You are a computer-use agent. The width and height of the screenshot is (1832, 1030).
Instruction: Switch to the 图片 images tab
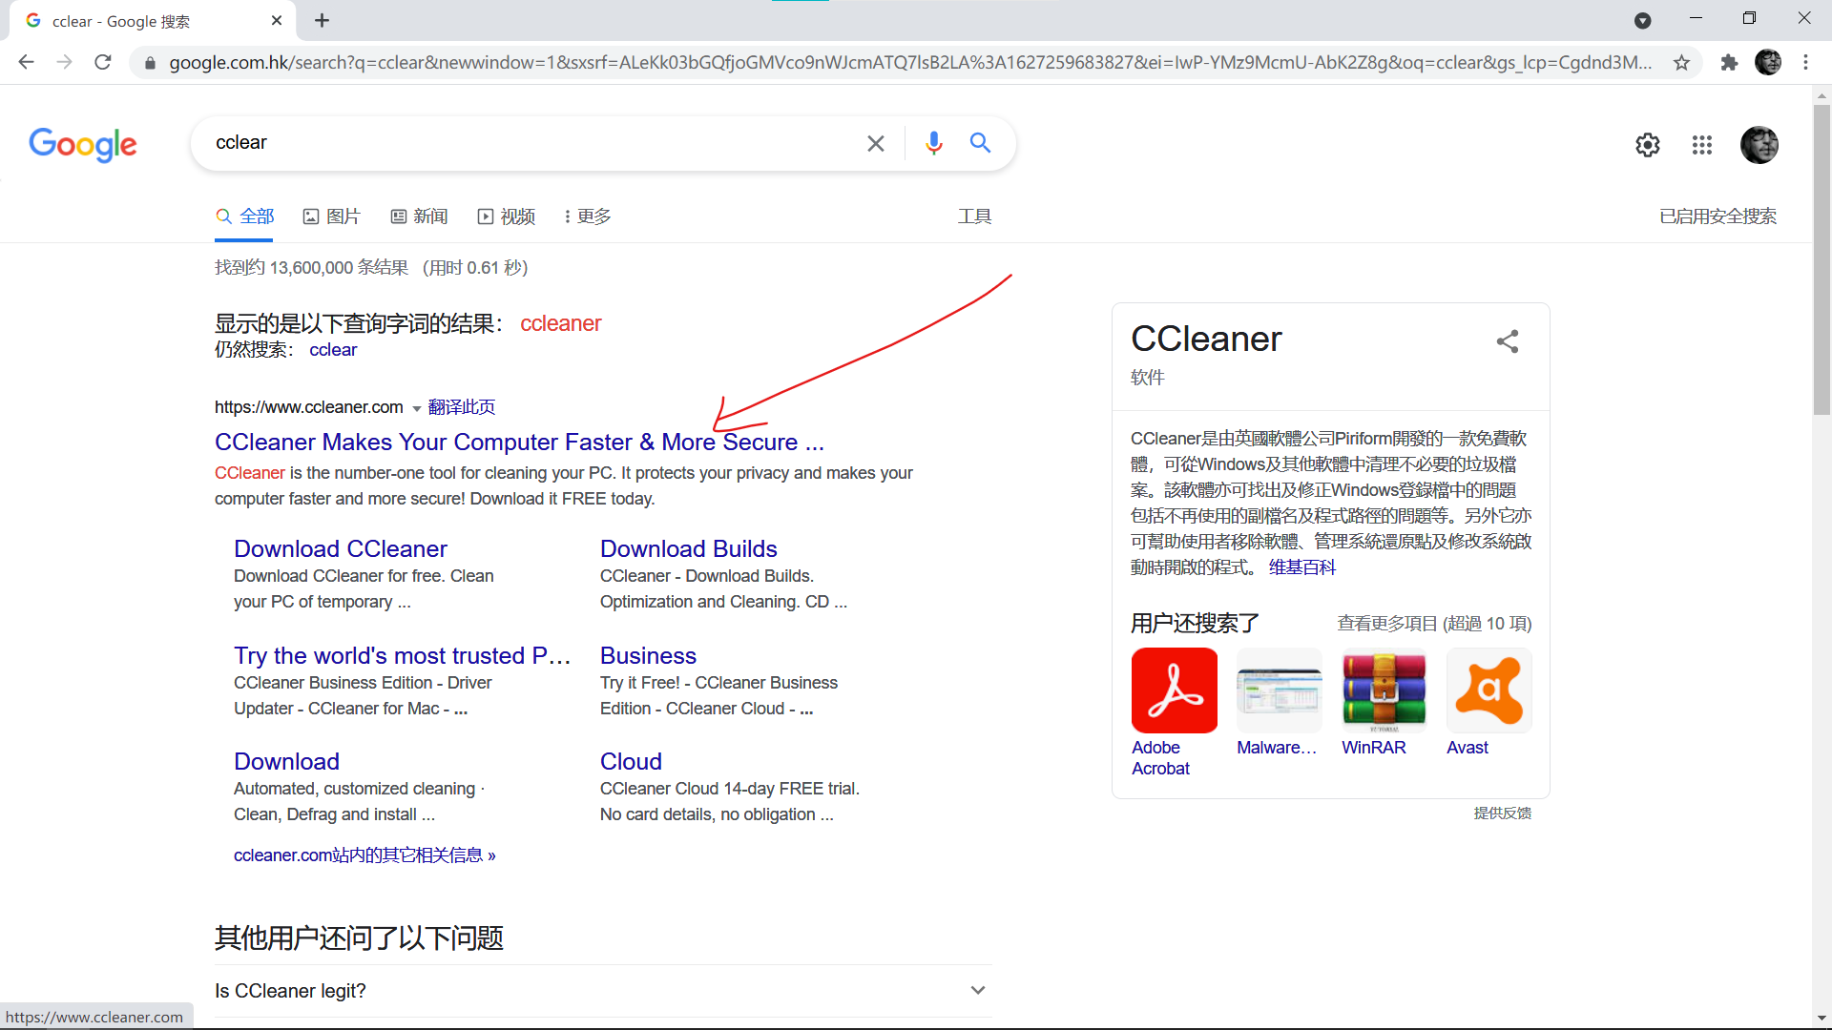331,216
